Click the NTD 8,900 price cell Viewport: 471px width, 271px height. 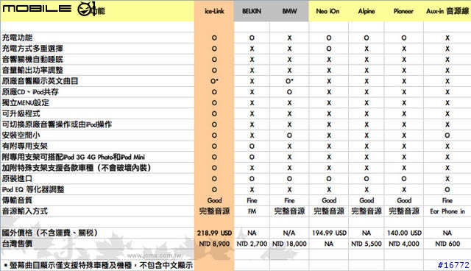[214, 244]
